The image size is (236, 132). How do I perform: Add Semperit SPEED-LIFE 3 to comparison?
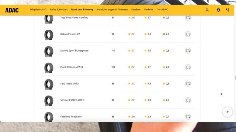tap(188, 100)
